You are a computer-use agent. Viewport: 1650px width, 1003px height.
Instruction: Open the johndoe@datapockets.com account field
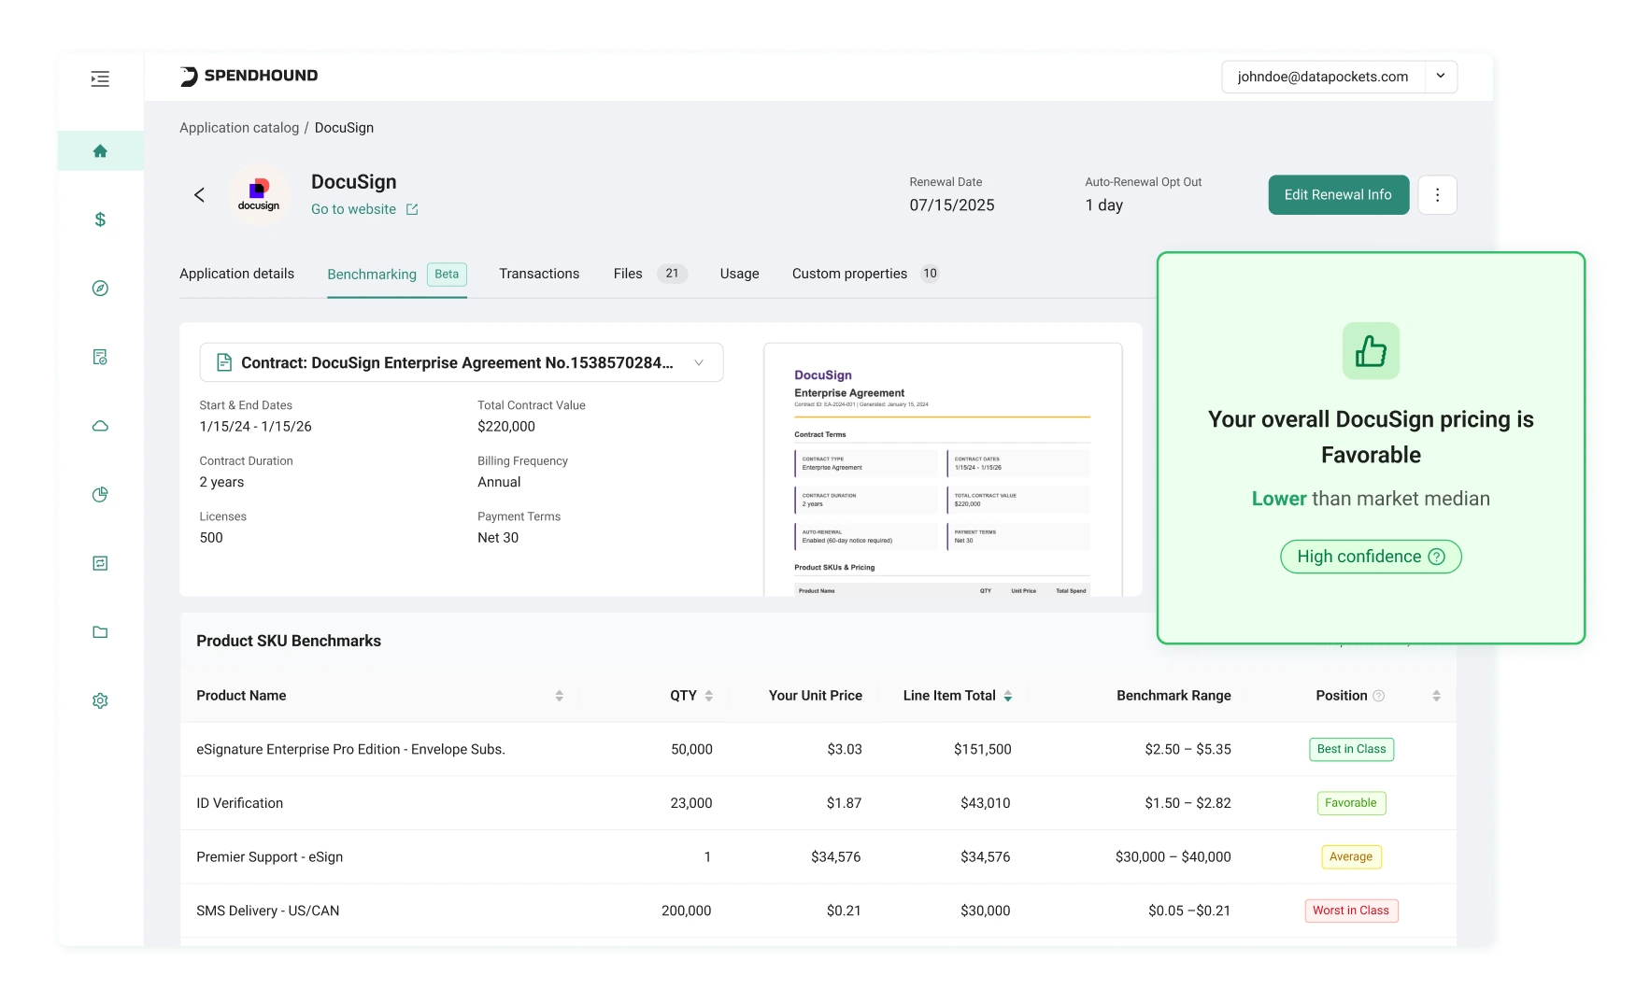(x=1323, y=77)
